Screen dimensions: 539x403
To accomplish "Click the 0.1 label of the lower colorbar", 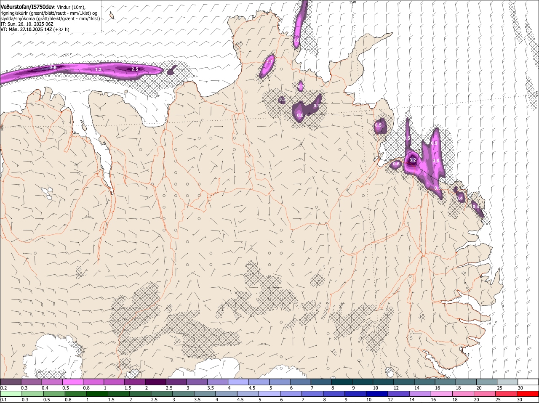I will (x=3, y=400).
